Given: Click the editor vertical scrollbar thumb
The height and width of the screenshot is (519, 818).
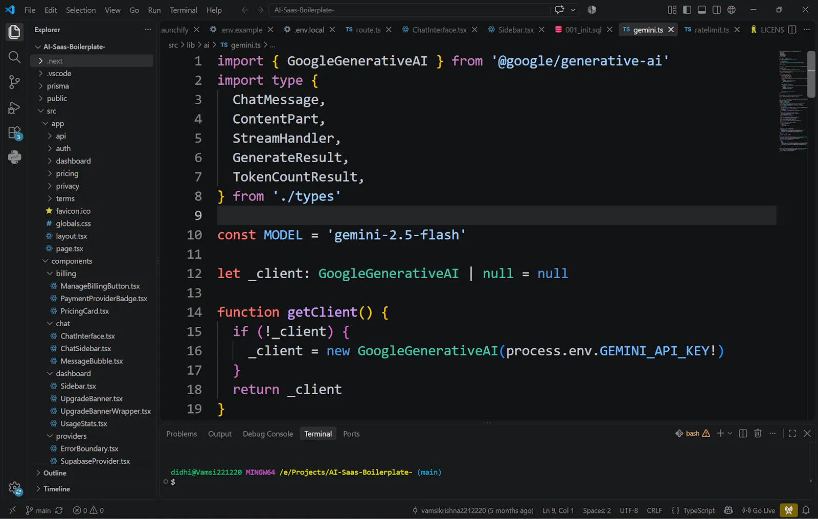Looking at the screenshot, I should pos(811,74).
